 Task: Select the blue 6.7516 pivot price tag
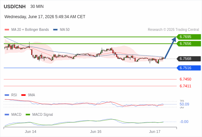[189, 68]
